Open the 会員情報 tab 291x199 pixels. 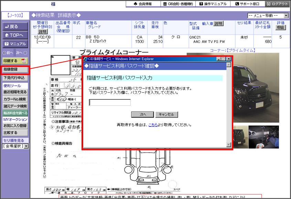(143, 4)
